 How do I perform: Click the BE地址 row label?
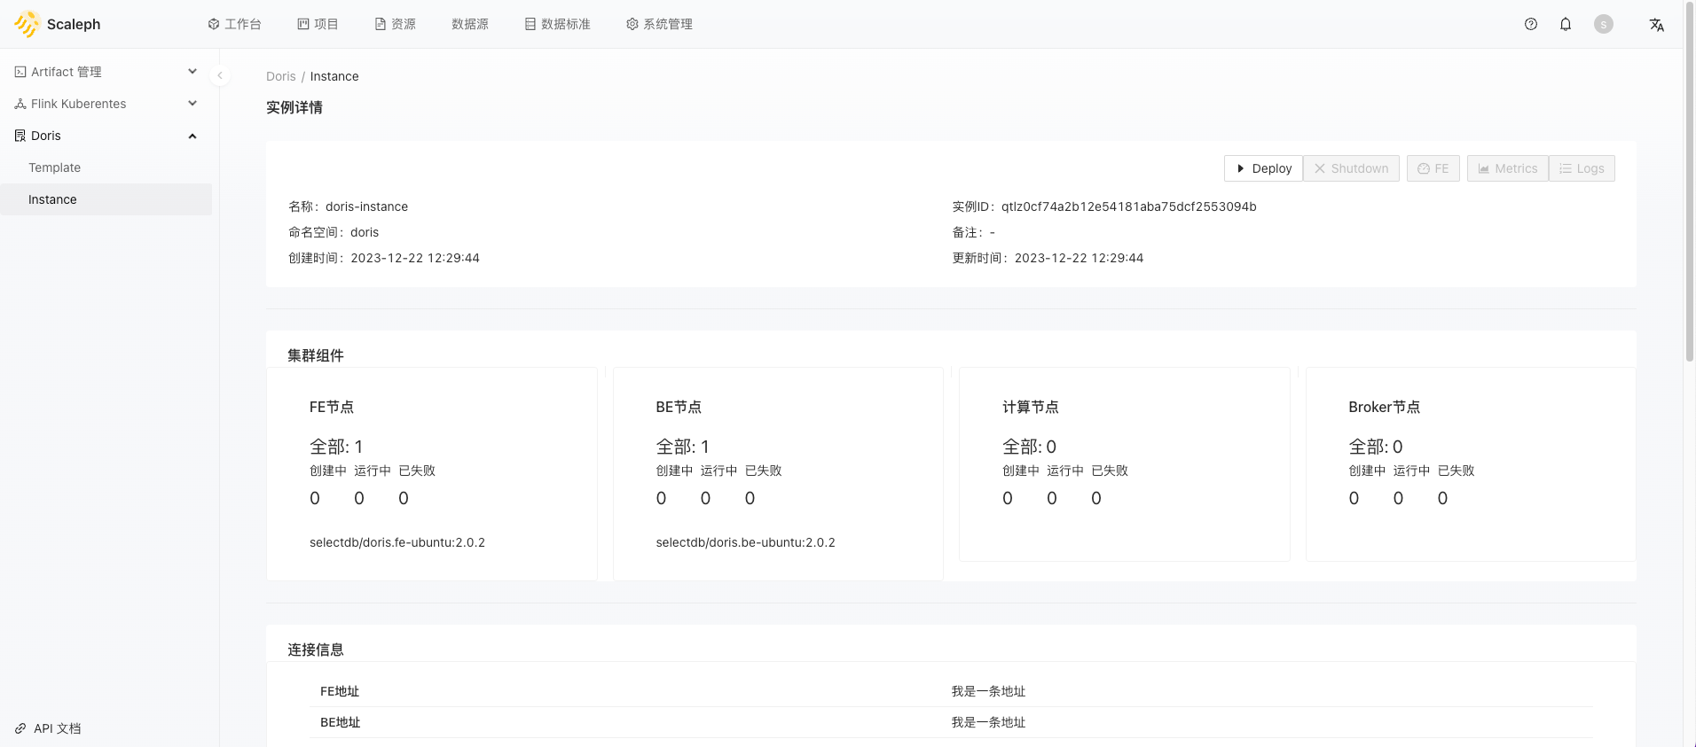[x=341, y=722]
